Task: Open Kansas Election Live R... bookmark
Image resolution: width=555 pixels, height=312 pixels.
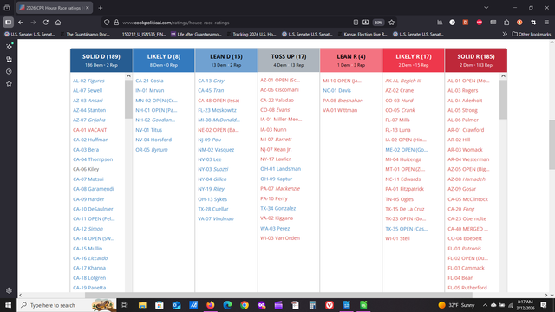Action: coord(362,35)
